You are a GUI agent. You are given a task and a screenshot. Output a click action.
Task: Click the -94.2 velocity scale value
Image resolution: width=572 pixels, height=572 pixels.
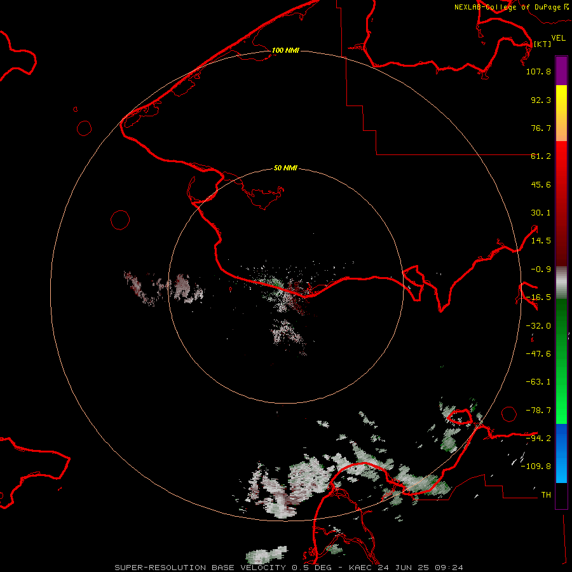(x=538, y=438)
